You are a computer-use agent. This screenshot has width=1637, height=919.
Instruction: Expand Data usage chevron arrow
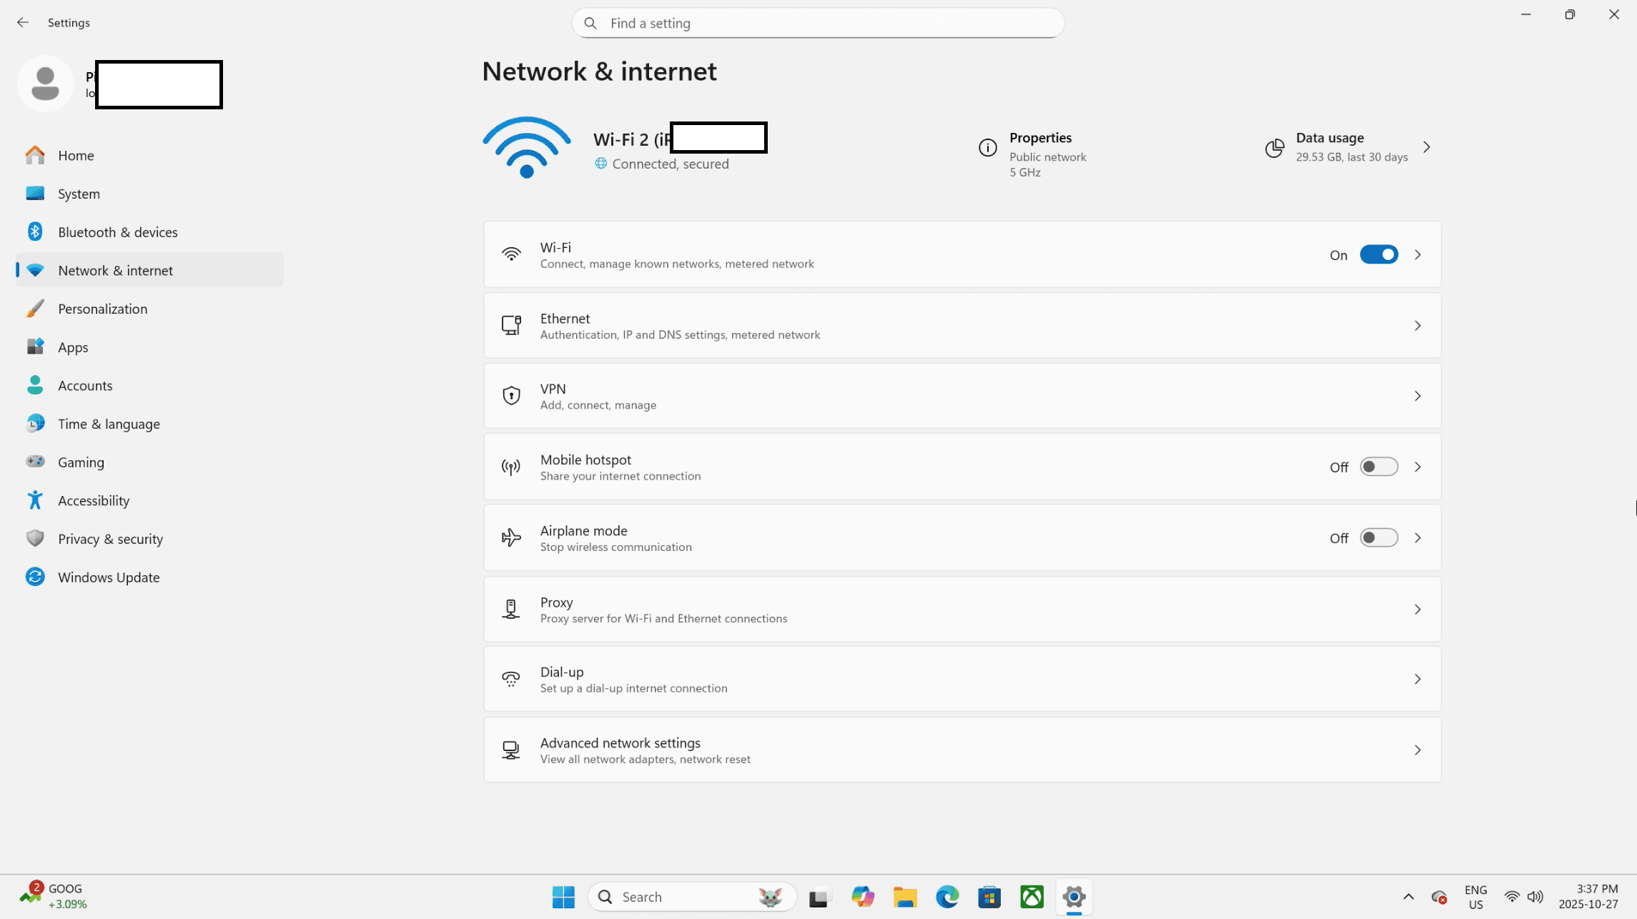click(1426, 147)
